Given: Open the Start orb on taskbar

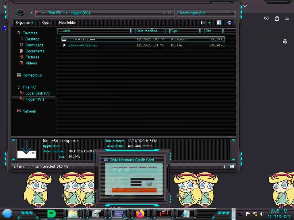Looking at the screenshot, I should click(7, 213).
